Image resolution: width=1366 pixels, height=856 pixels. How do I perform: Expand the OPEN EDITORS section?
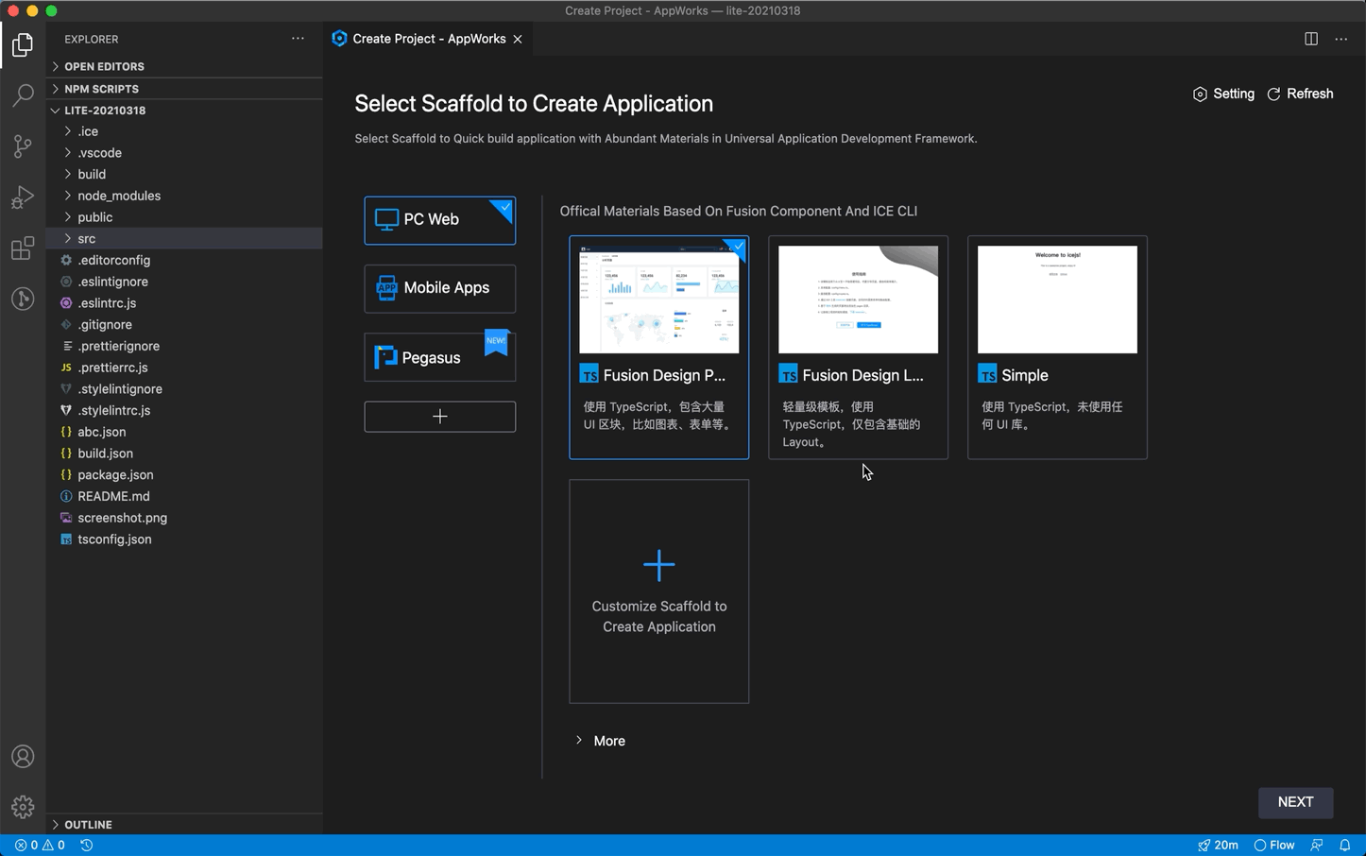[x=184, y=67]
